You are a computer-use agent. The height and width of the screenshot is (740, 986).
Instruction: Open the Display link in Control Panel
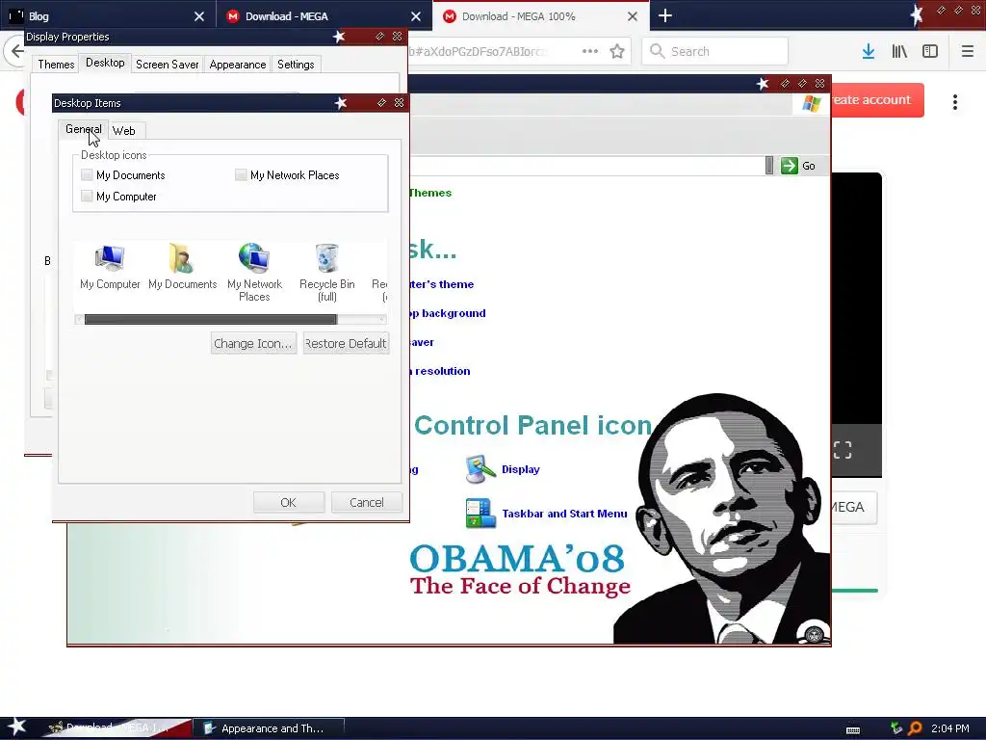click(x=521, y=469)
